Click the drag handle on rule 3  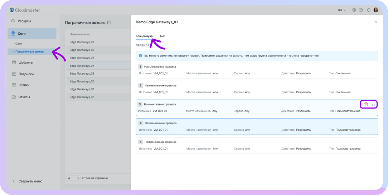pos(373,104)
